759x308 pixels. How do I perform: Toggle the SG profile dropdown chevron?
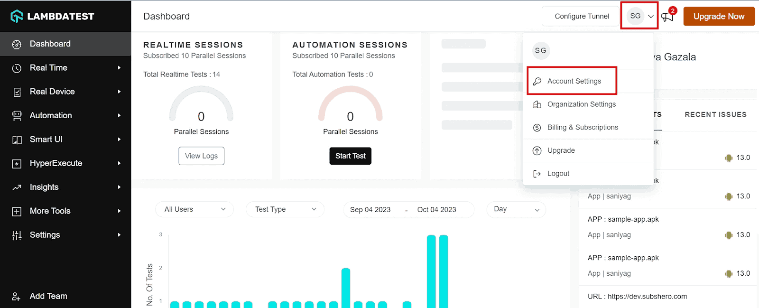point(651,16)
